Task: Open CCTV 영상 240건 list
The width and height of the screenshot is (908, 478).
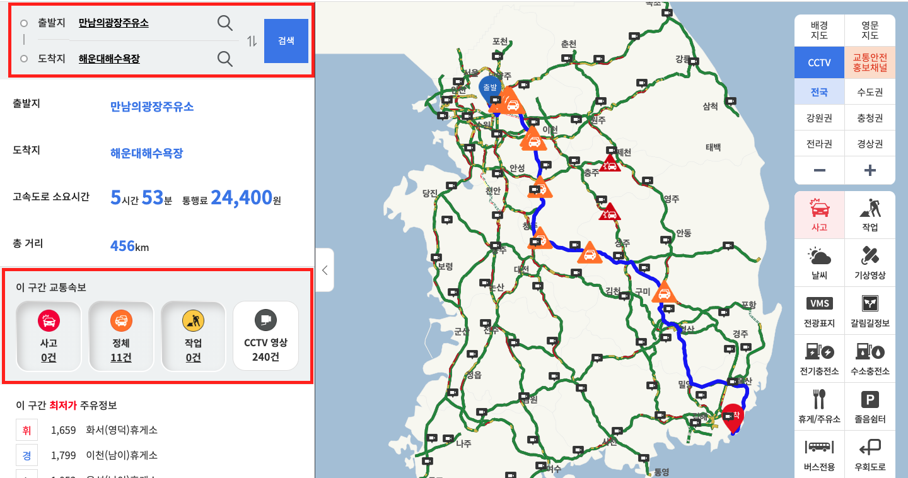Action: click(x=265, y=336)
